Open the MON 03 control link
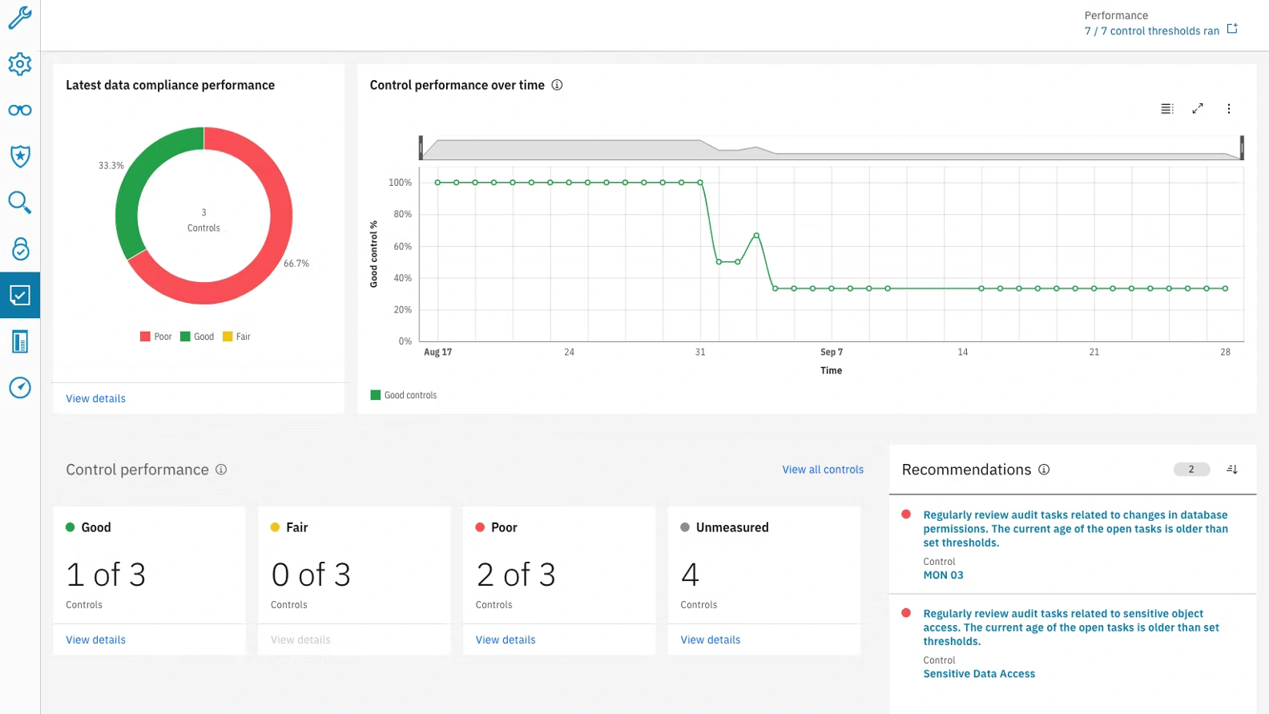This screenshot has height=714, width=1269. (x=943, y=575)
